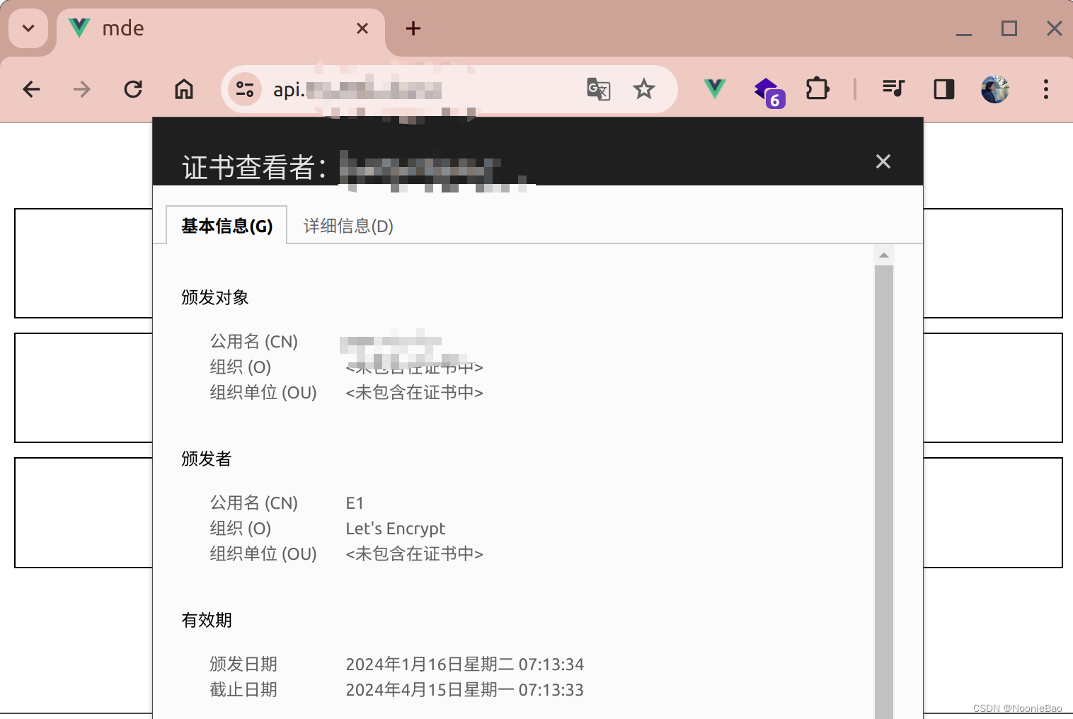Select the 基本信息(G) tab
This screenshot has width=1073, height=719.
pos(226,226)
